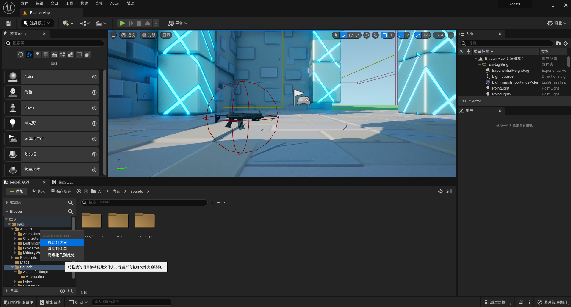This screenshot has height=307, width=571.
Task: Expand the 收藏夹 favorites section
Action: (7, 203)
